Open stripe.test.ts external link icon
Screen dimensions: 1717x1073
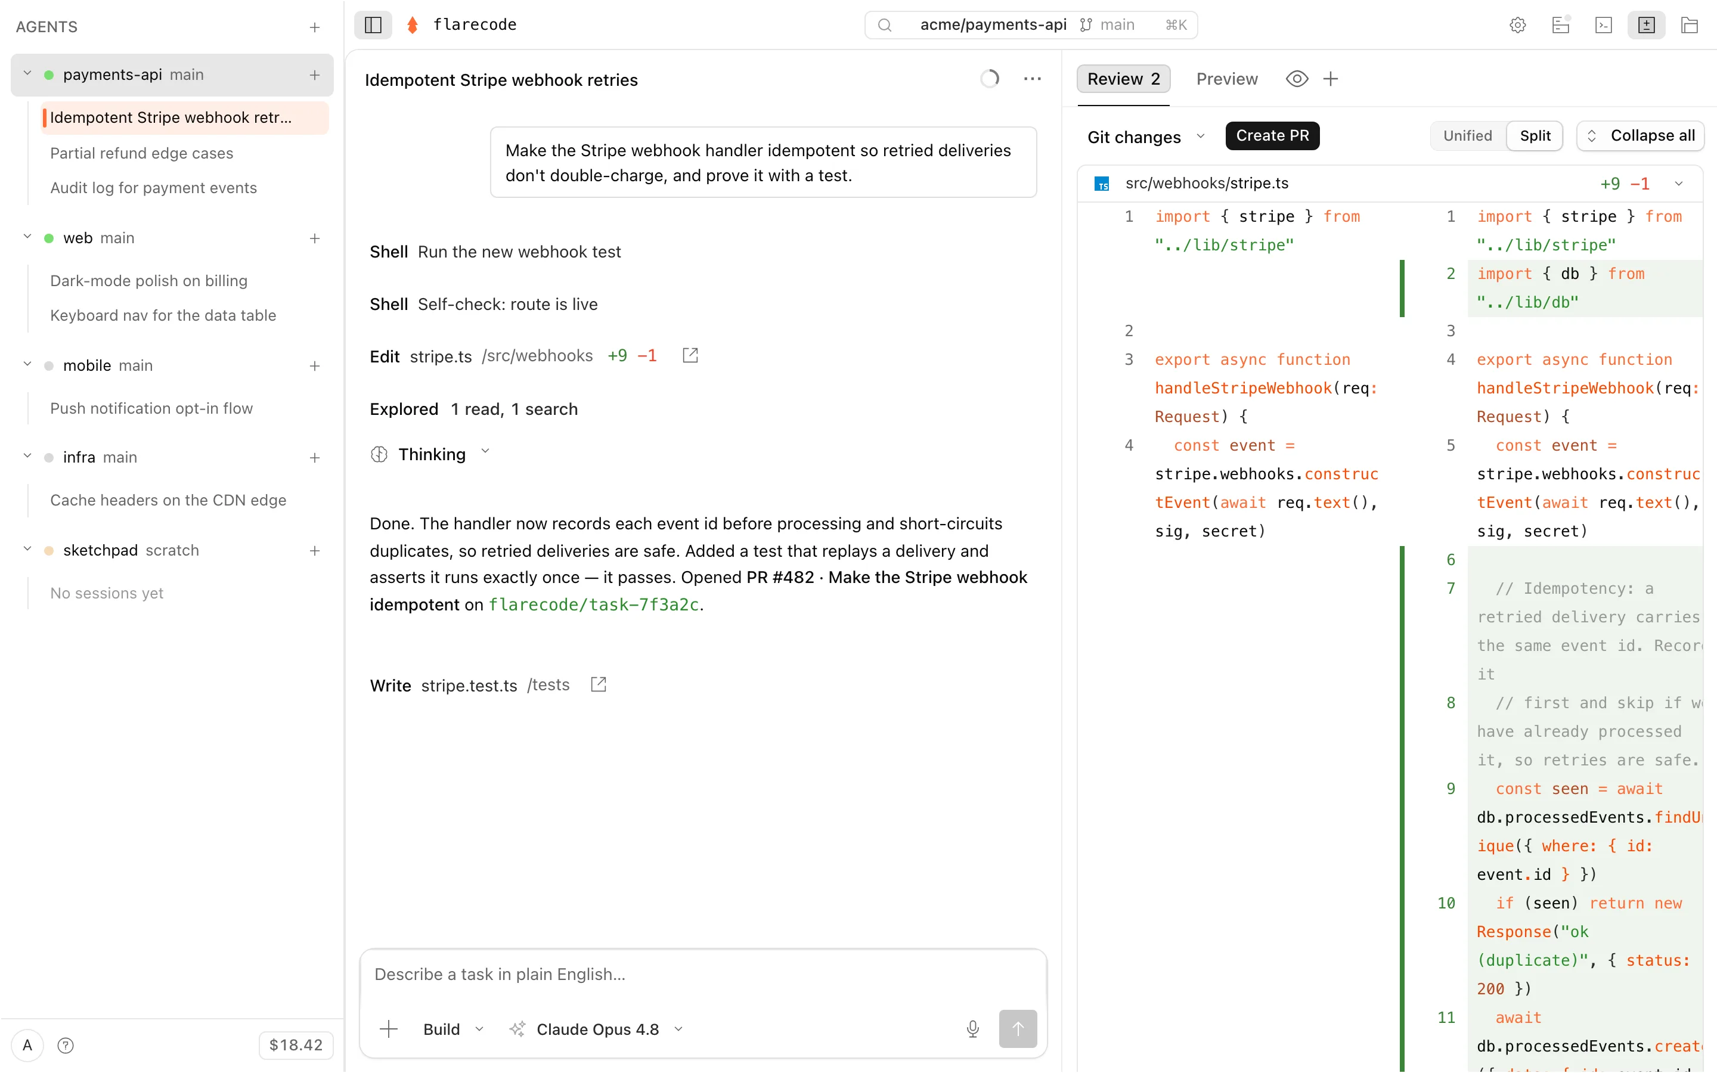pos(598,685)
